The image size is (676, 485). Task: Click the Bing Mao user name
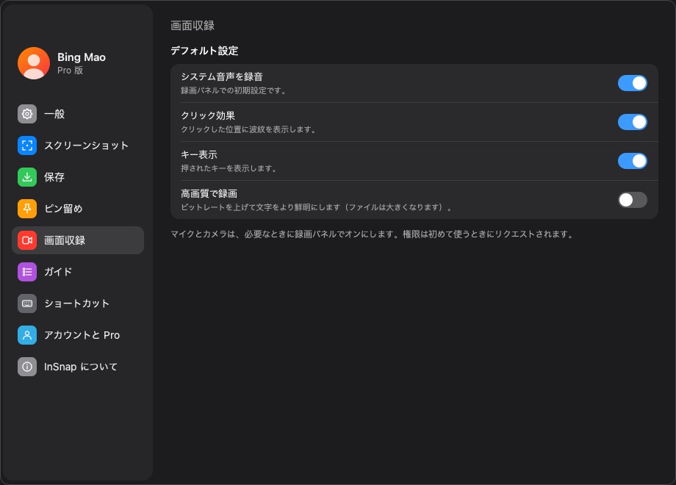point(82,57)
